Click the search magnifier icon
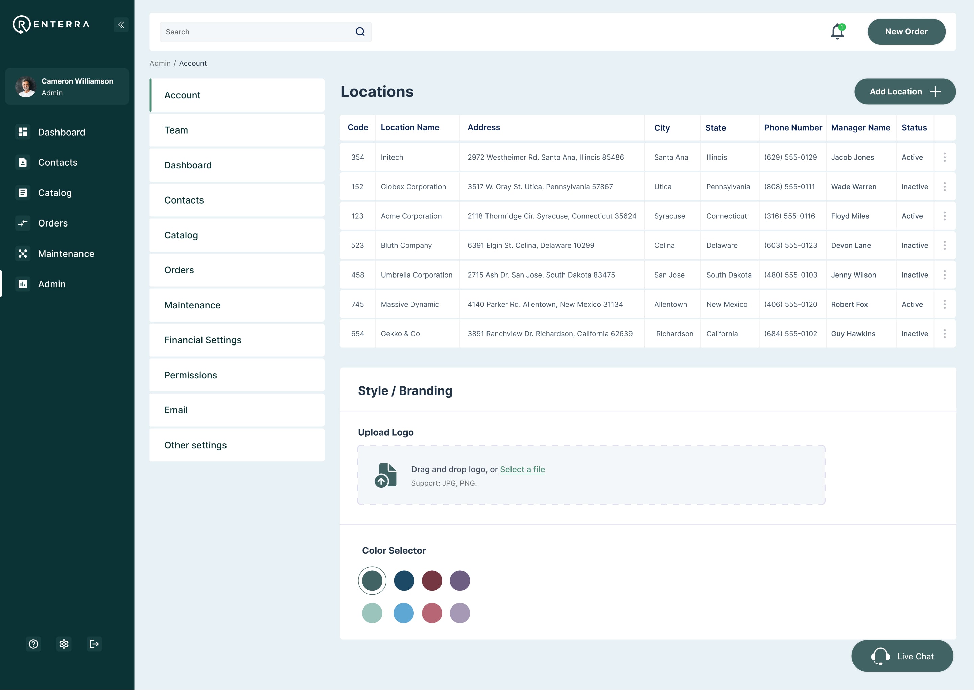 point(360,32)
